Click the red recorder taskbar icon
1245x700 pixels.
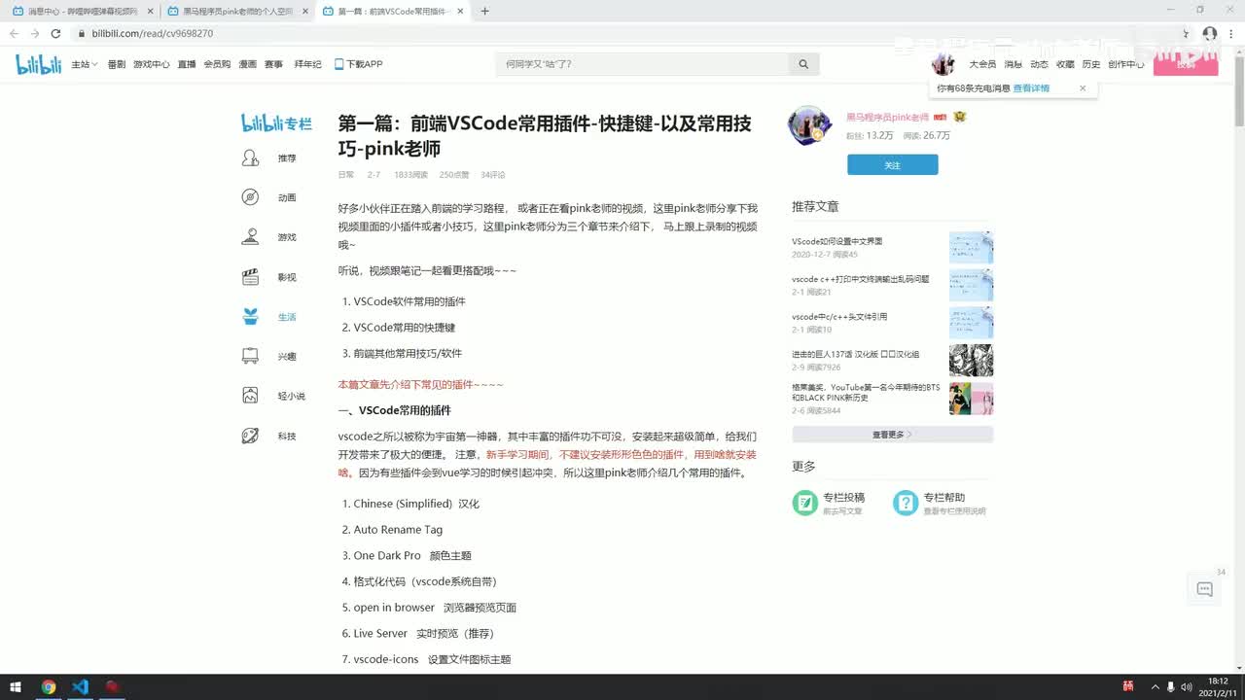(x=112, y=687)
